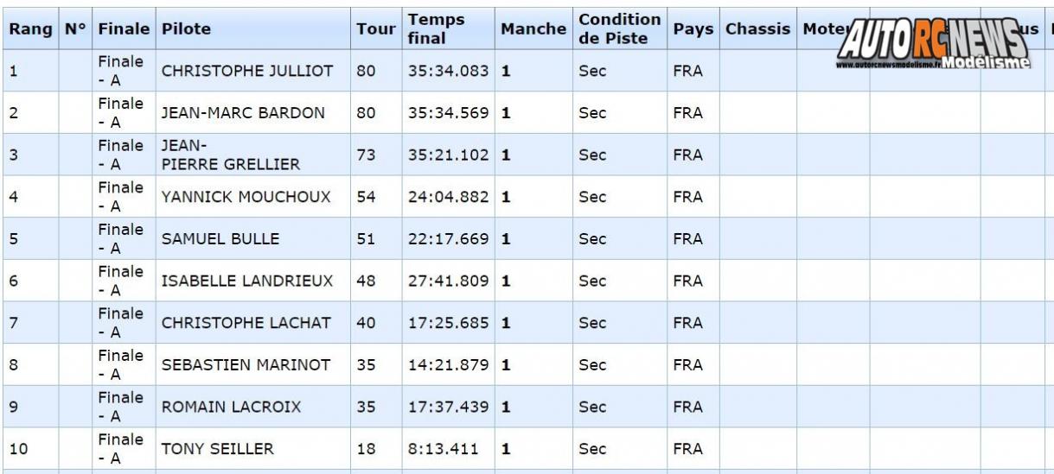
Task: Select YANNICK MOUCHOUX entry
Action: (x=246, y=197)
